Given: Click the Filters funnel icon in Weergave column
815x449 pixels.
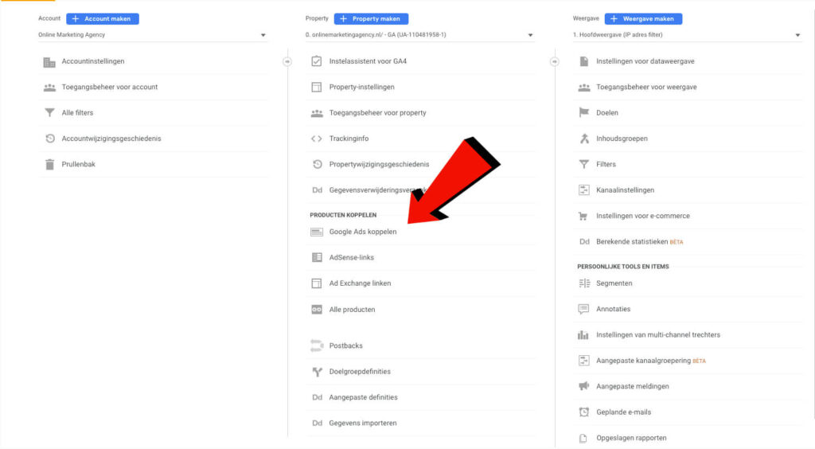Looking at the screenshot, I should [x=583, y=164].
